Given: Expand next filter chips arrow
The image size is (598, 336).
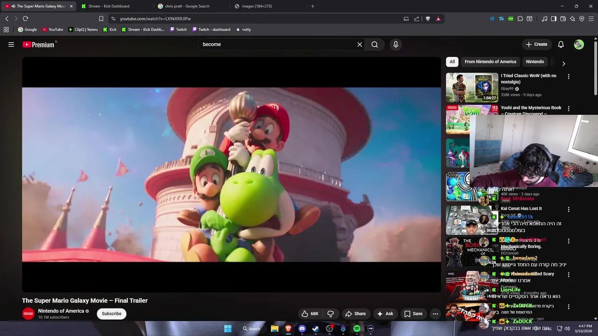Looking at the screenshot, I should [563, 63].
